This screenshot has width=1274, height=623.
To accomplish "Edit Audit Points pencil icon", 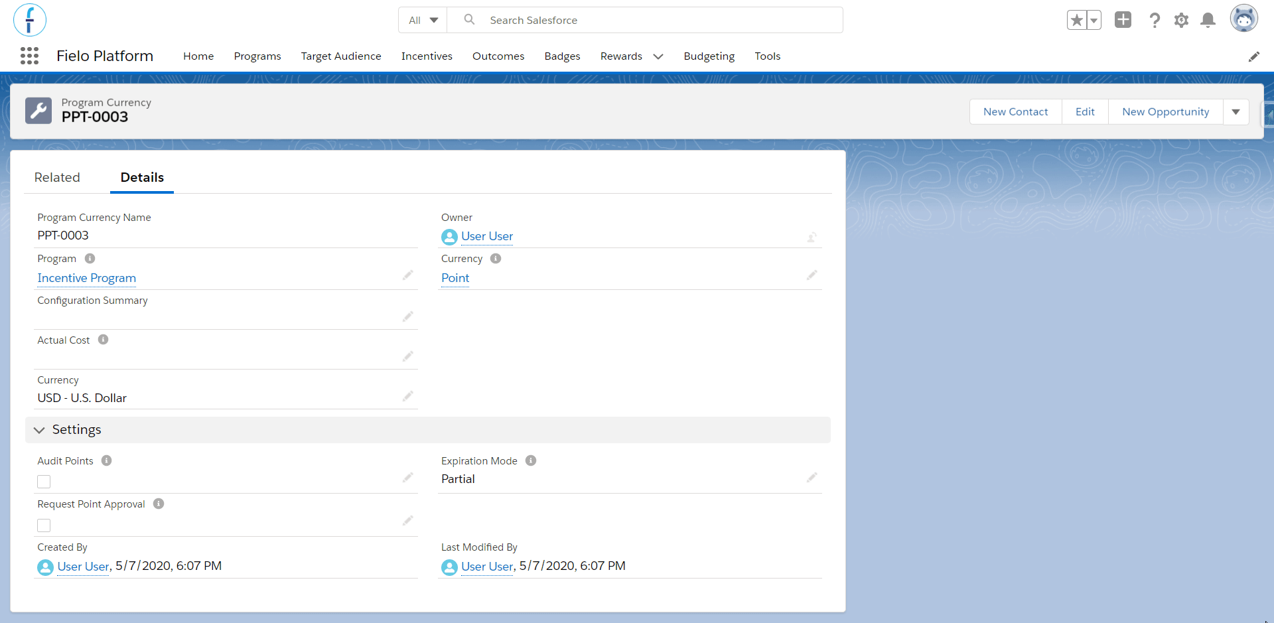I will click(x=407, y=478).
